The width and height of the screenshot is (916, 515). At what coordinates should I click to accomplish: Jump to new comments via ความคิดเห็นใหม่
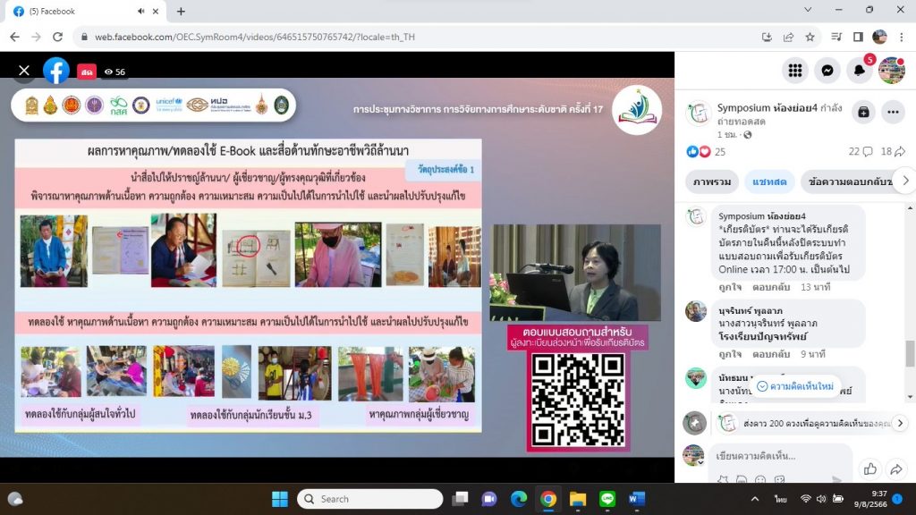click(x=795, y=386)
